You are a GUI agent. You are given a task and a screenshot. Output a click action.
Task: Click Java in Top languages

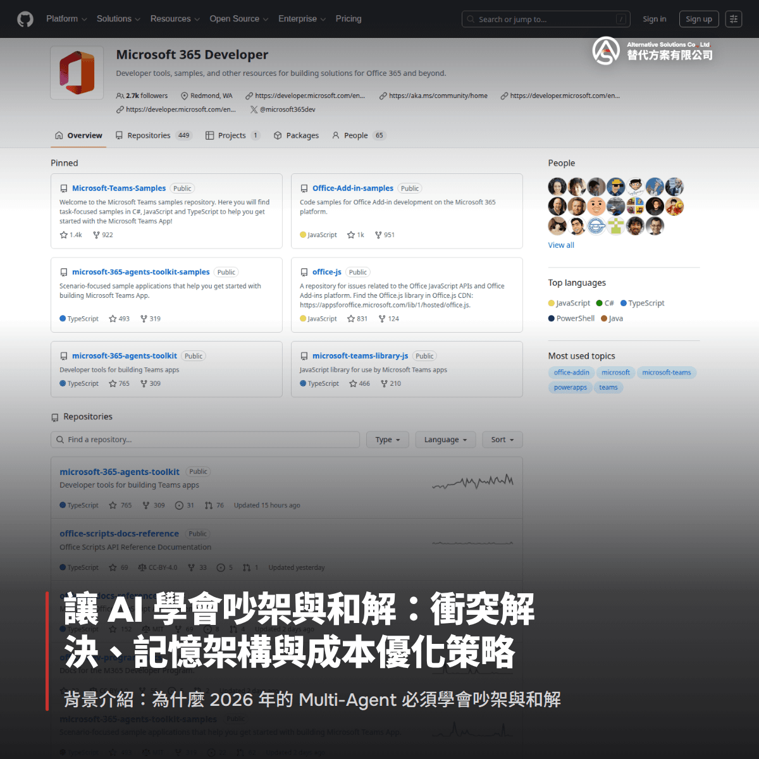(x=612, y=318)
